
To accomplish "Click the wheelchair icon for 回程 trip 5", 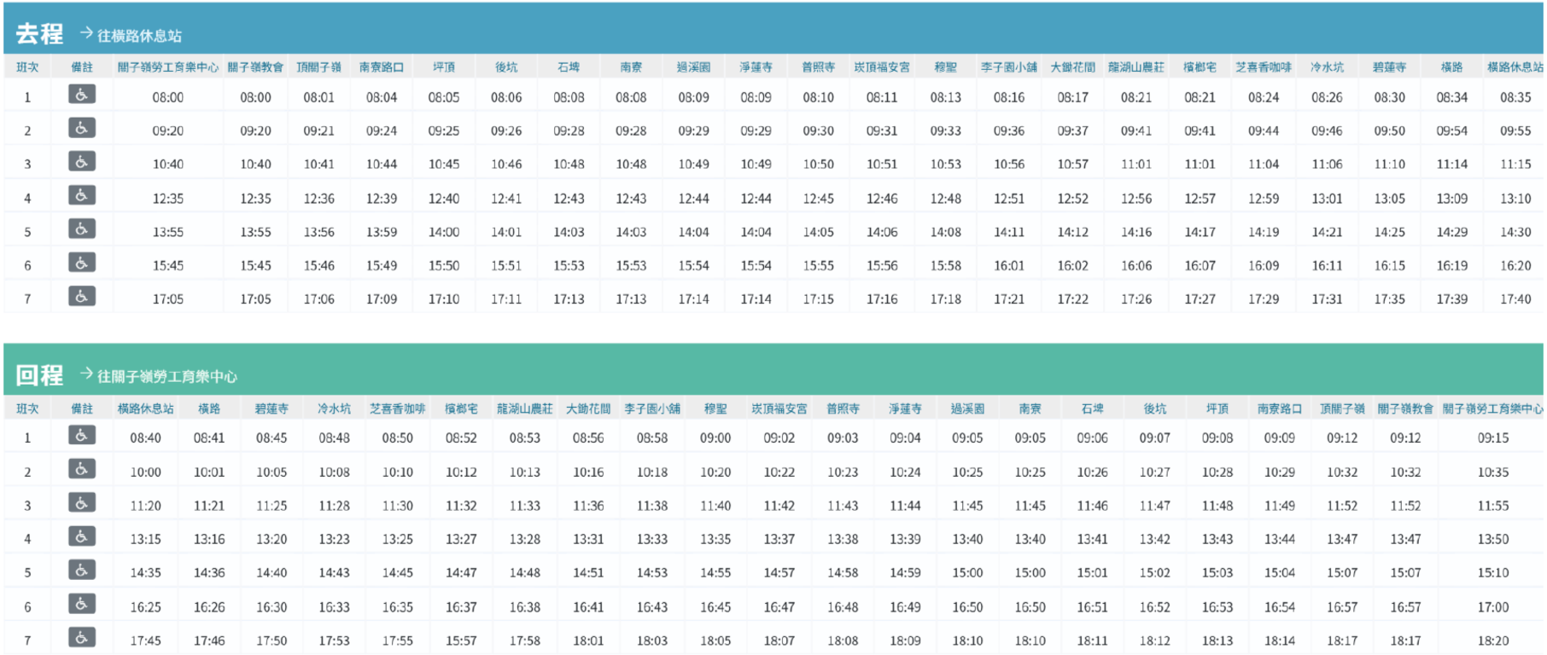I will click(x=82, y=571).
